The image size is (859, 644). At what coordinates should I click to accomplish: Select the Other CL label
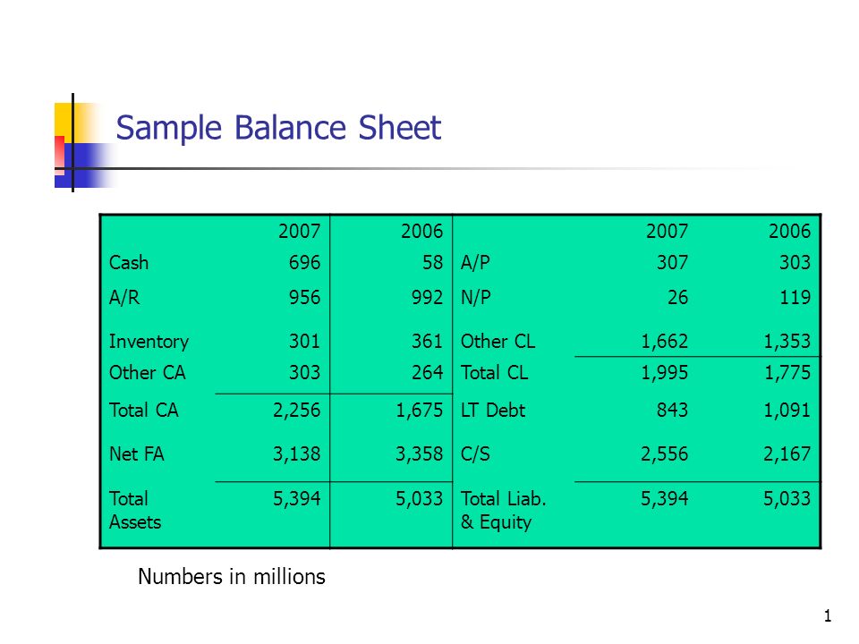tap(498, 342)
